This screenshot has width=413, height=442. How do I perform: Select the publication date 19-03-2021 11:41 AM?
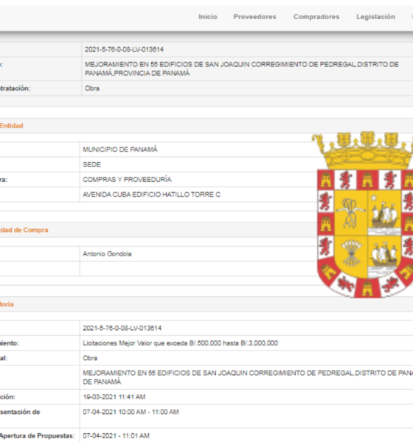tap(114, 397)
